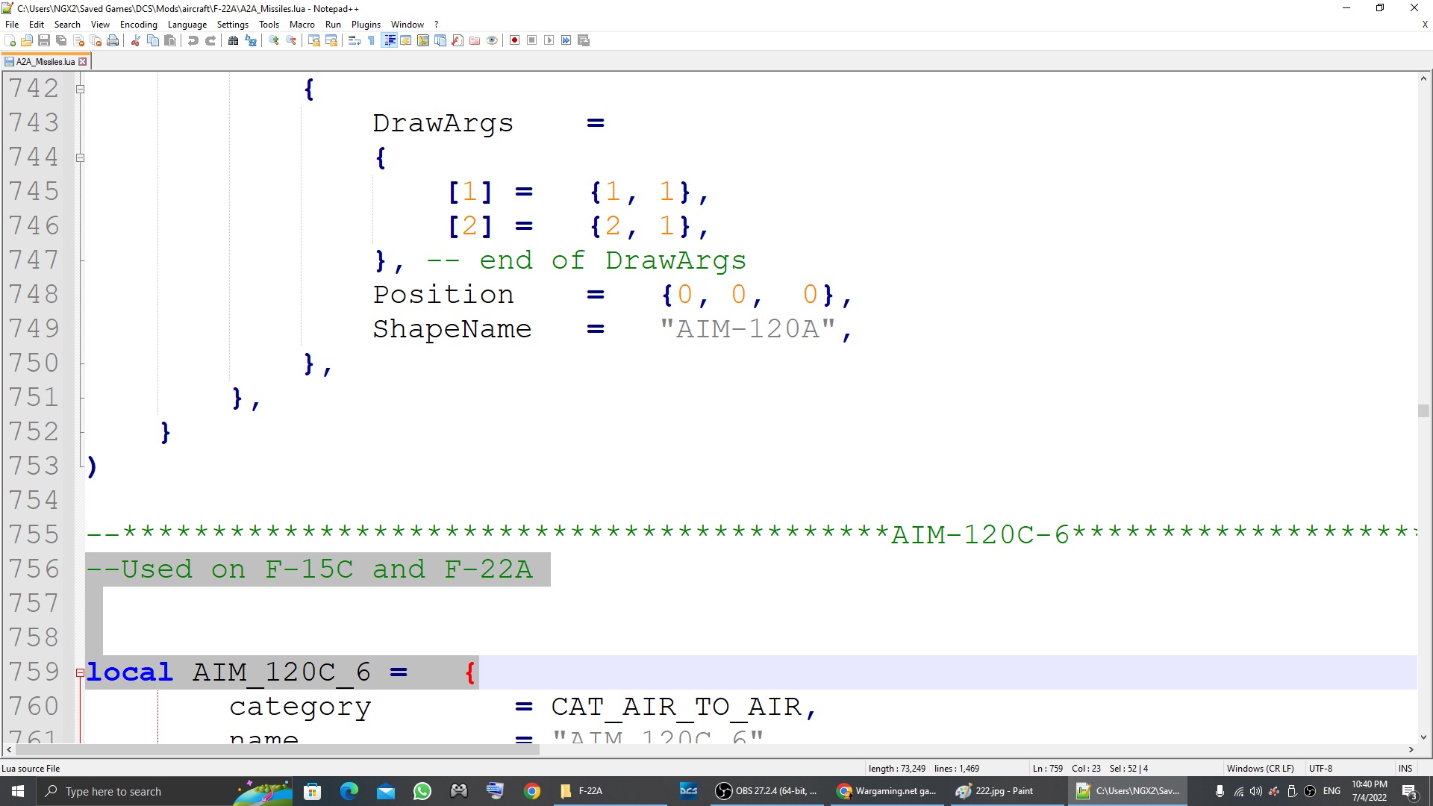The width and height of the screenshot is (1433, 806).
Task: Collapse the fold at line 742
Action: pos(80,90)
